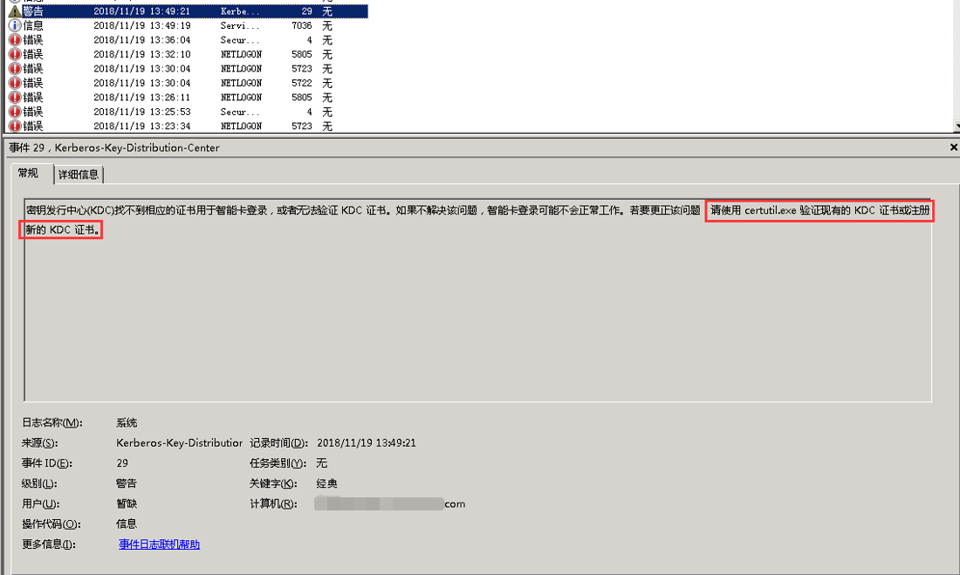This screenshot has width=960, height=575.
Task: Click Secur... source on 13:25:53 row
Action: pos(240,112)
